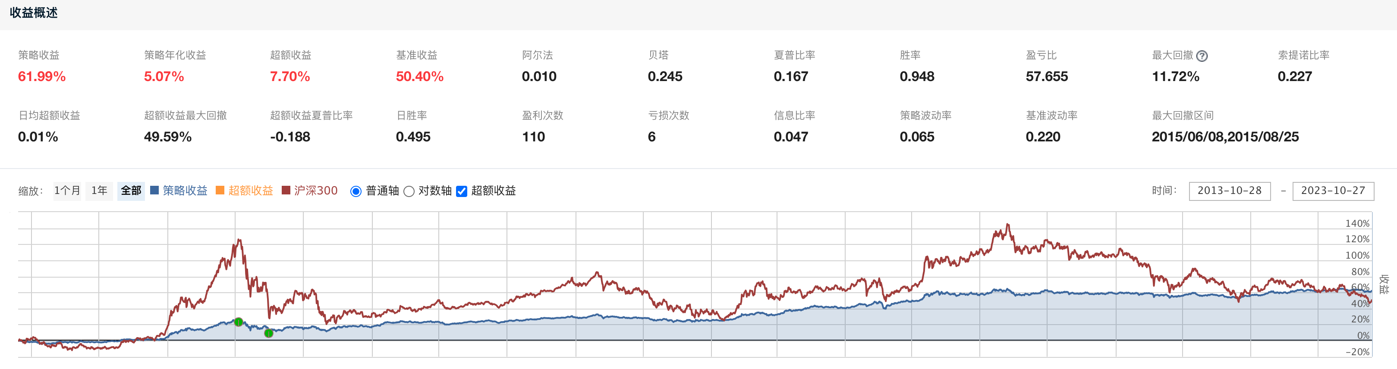This screenshot has width=1397, height=369.
Task: Open the end date field 2023-10-27
Action: coord(1333,191)
